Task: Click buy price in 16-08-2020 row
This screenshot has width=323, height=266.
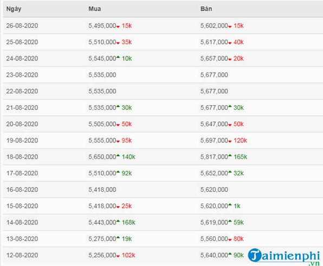Action: tap(102, 189)
